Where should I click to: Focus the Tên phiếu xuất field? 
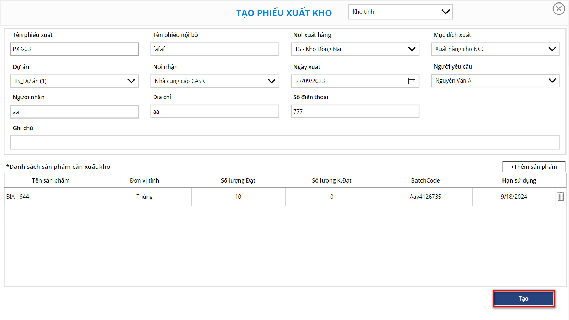tap(74, 49)
